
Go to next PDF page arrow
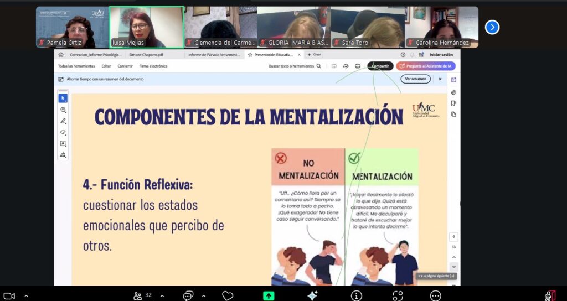point(454,267)
